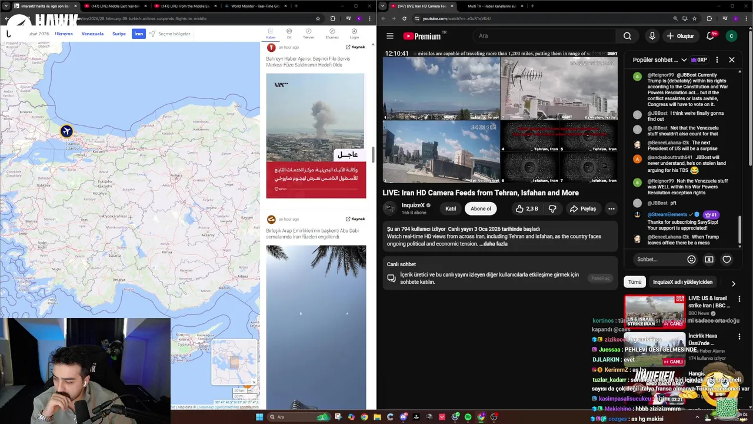Open the chat emoji picker
Image resolution: width=753 pixels, height=424 pixels.
(691, 259)
